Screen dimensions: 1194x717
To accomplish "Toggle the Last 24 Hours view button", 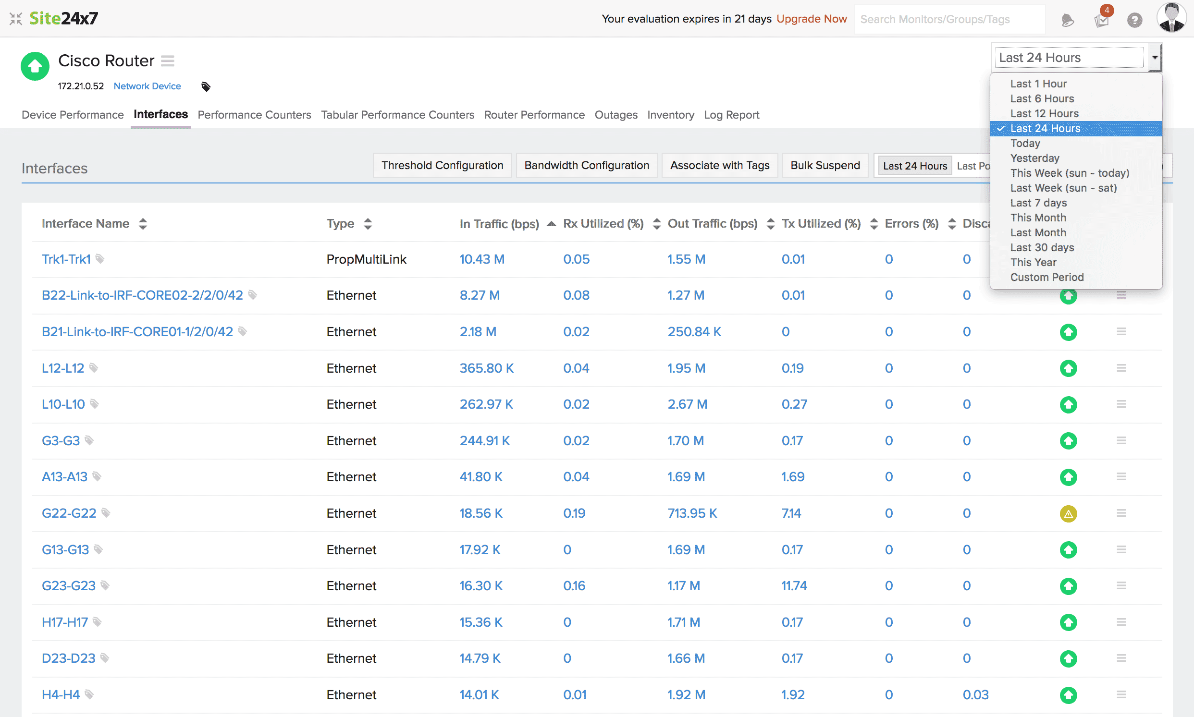I will click(914, 166).
